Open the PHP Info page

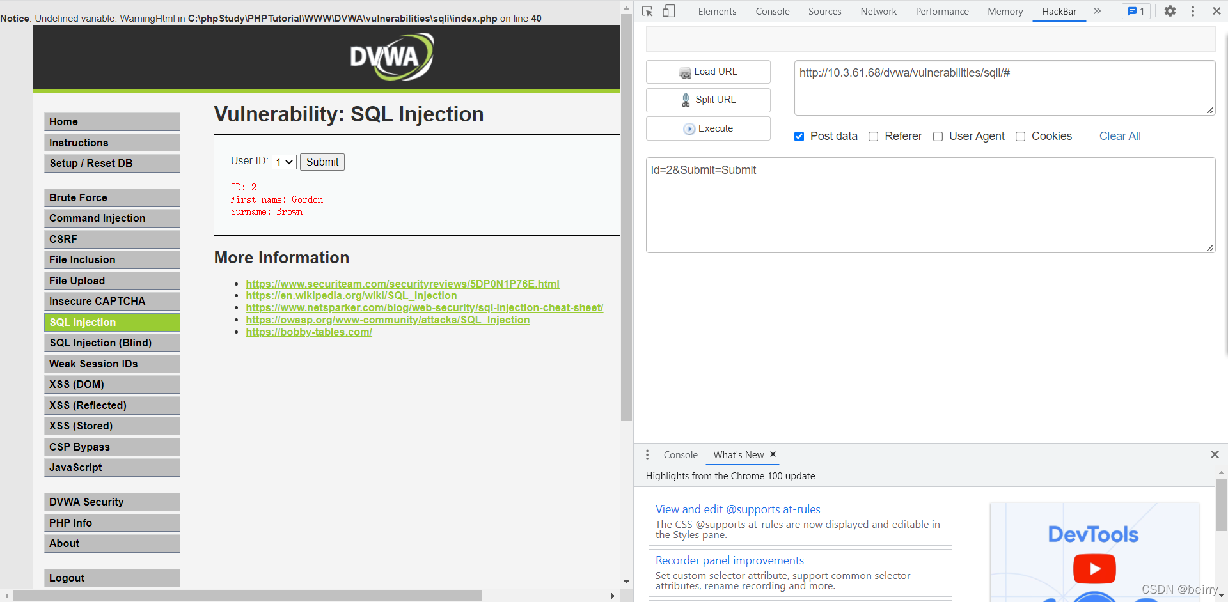pyautogui.click(x=112, y=523)
